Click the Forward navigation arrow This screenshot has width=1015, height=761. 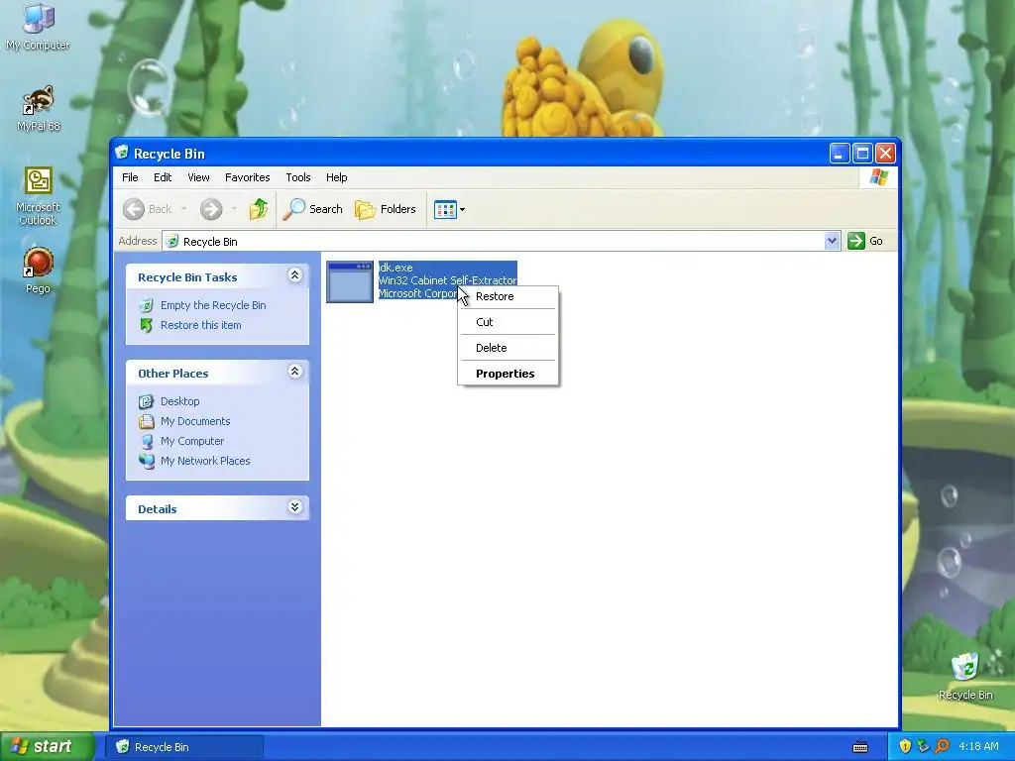[211, 209]
